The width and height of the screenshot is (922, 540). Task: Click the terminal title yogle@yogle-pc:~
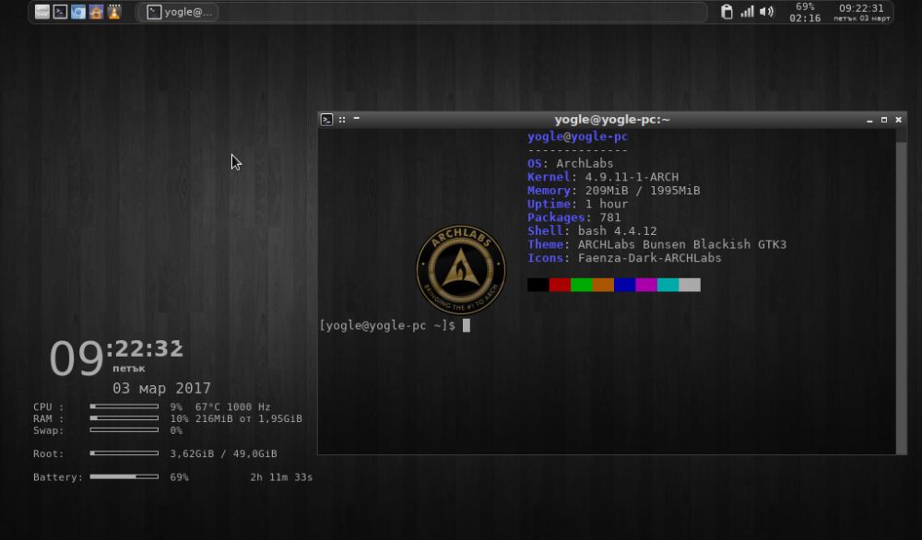[x=612, y=120]
